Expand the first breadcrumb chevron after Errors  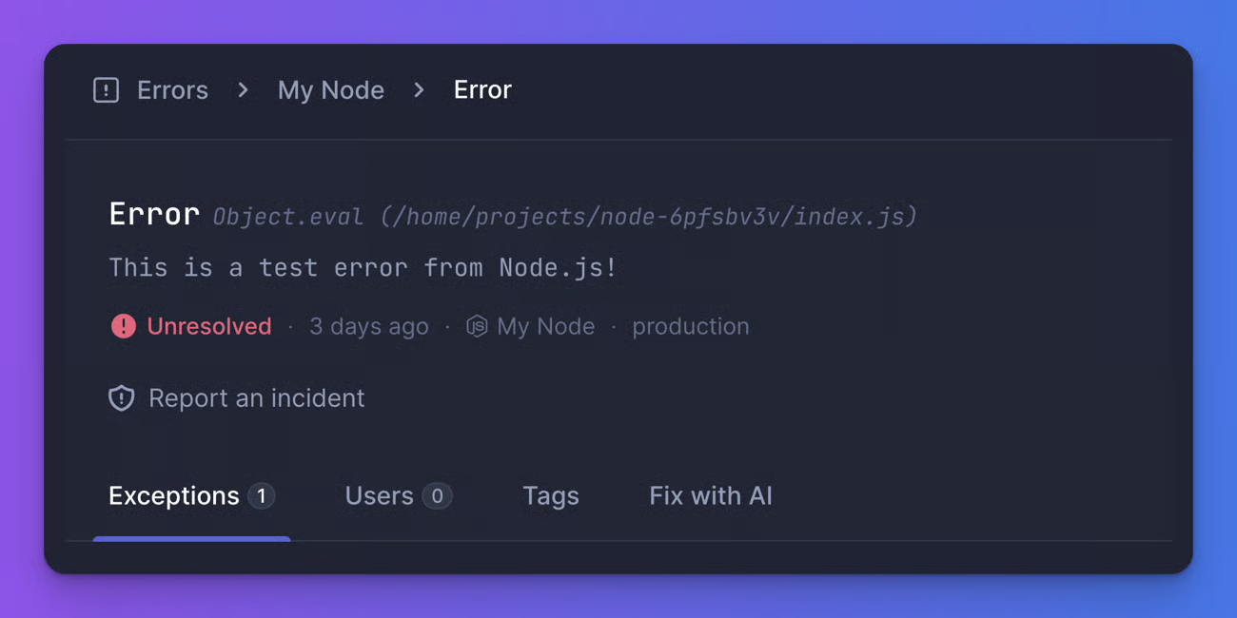(243, 89)
